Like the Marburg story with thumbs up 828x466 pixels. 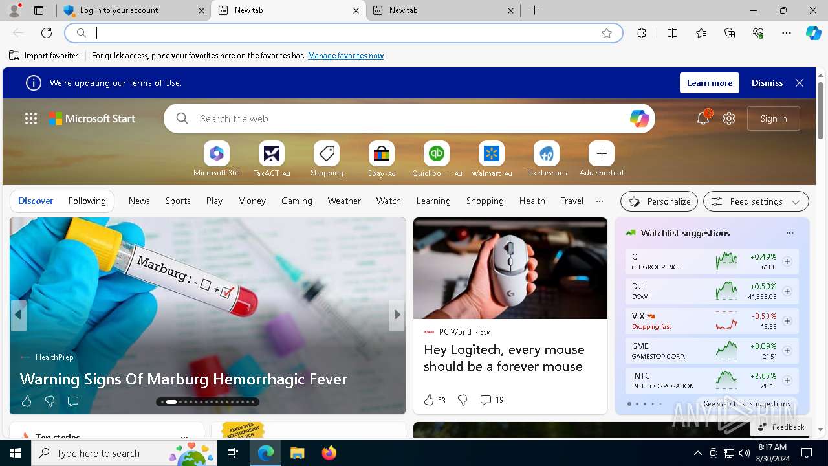click(27, 402)
